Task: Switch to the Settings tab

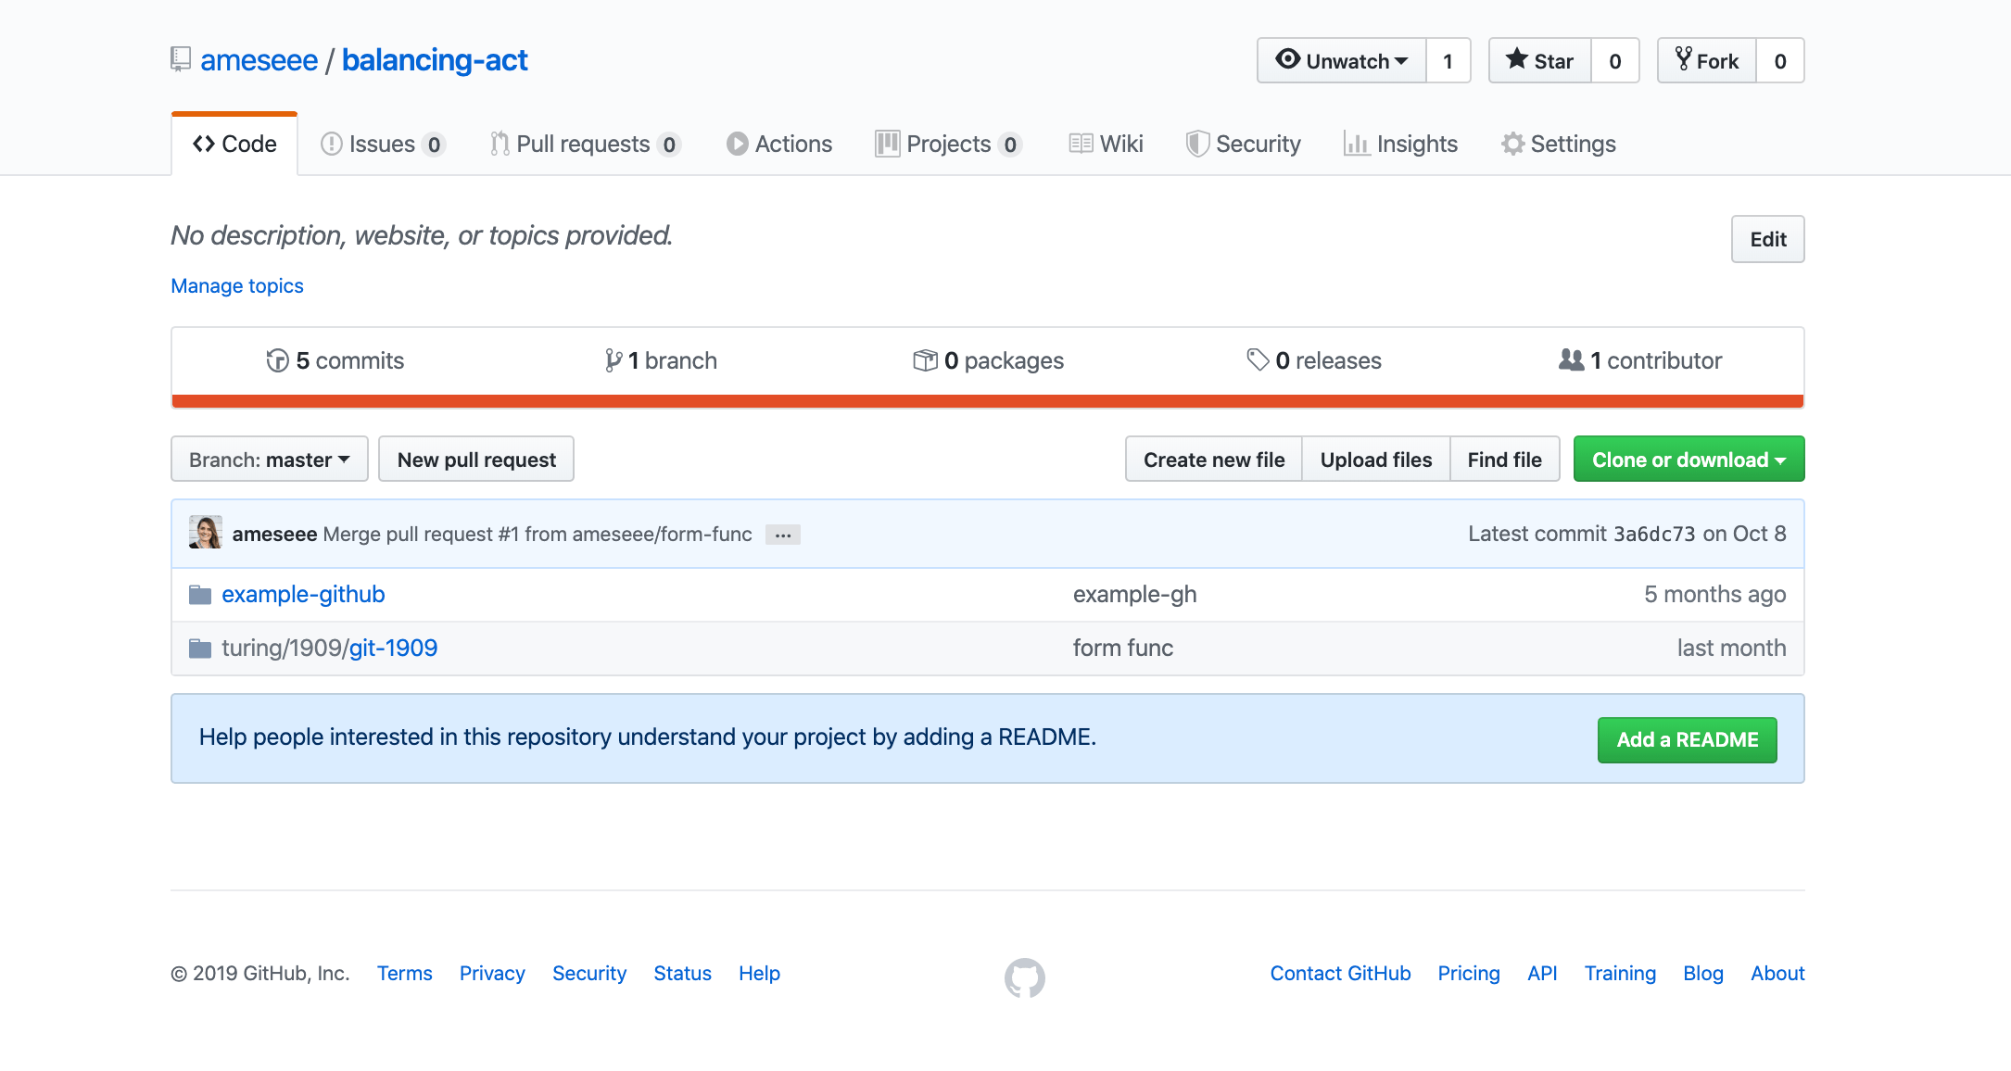Action: (1558, 144)
